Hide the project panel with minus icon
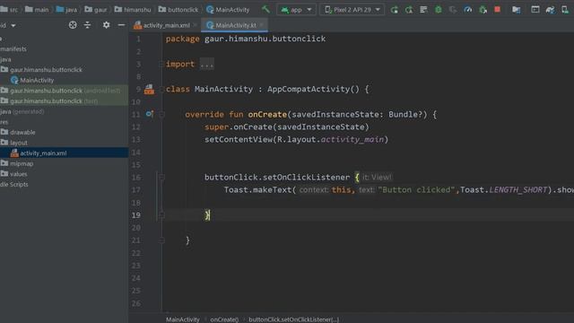The height and width of the screenshot is (323, 574). click(121, 25)
